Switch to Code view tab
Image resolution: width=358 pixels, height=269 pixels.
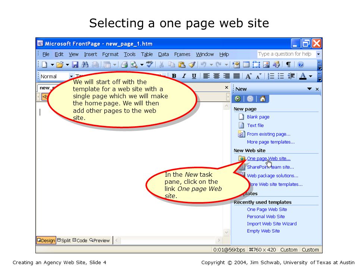coord(80,240)
